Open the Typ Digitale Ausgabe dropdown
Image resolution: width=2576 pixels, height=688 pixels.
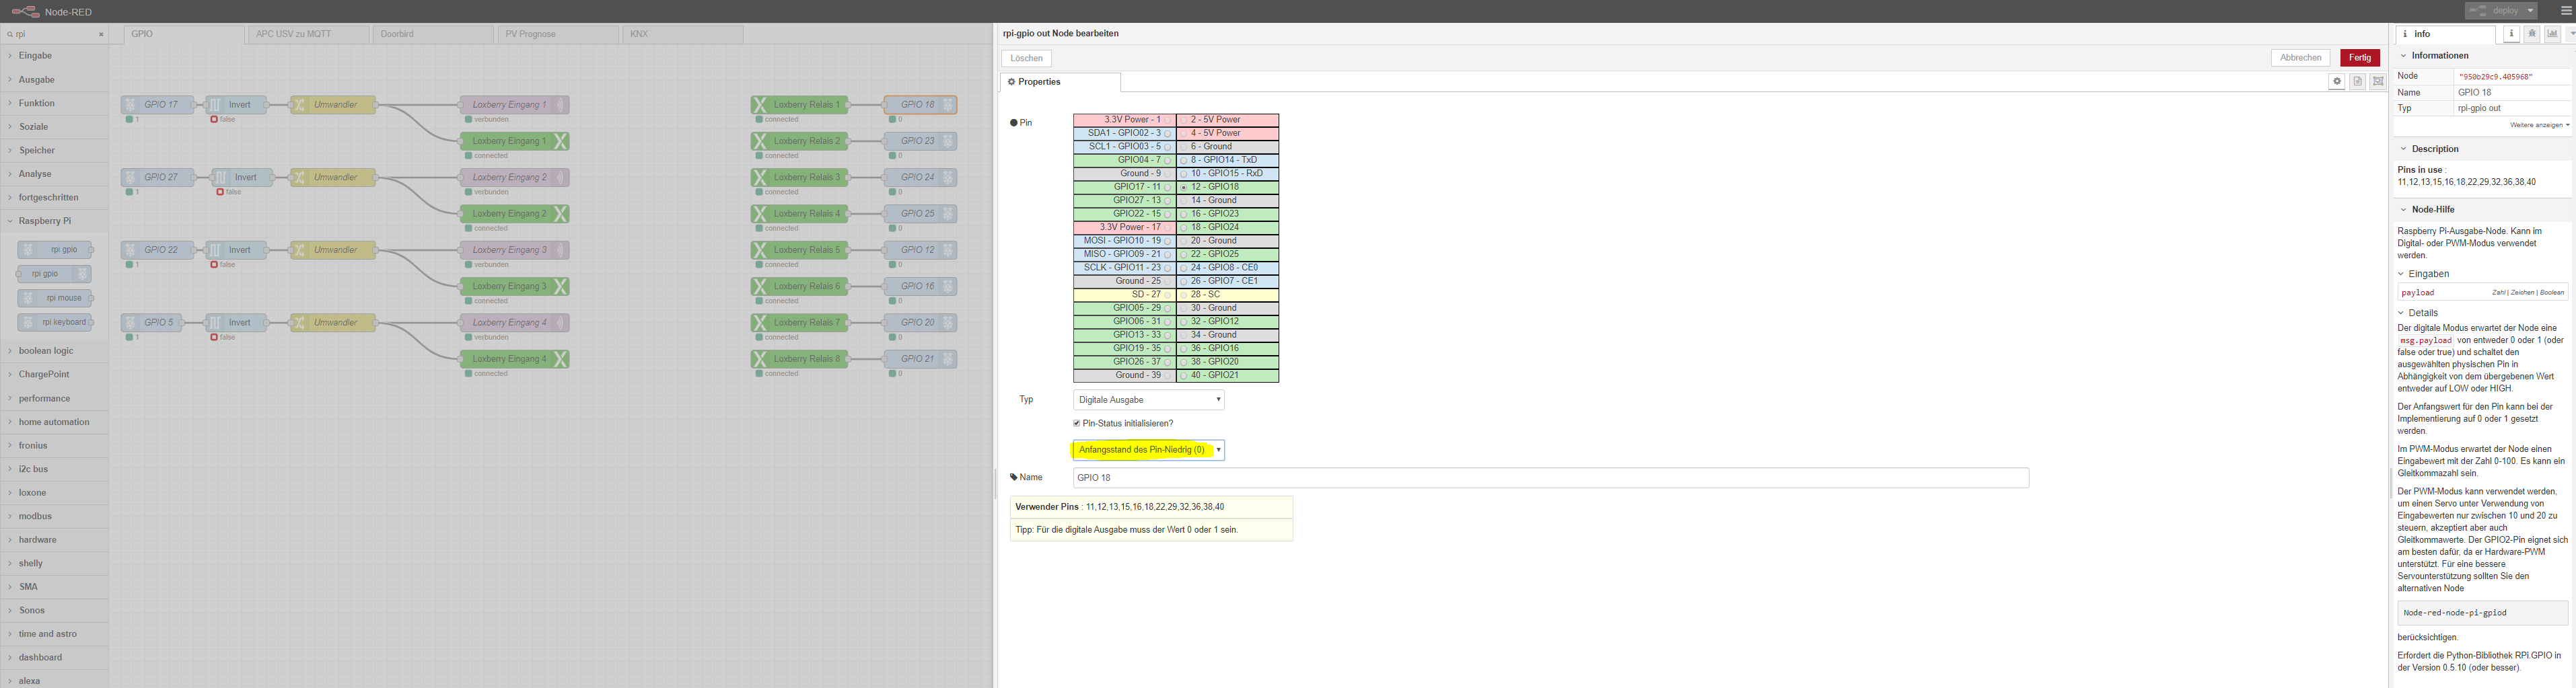[1148, 400]
